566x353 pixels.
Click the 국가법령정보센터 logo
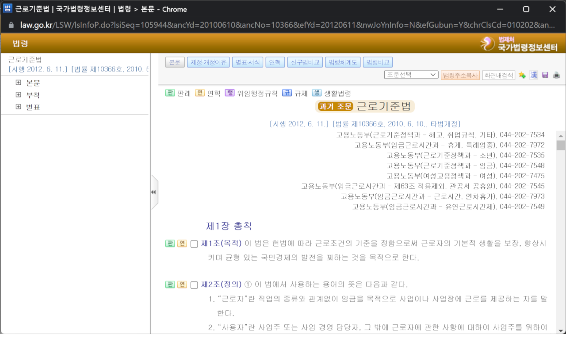(519, 44)
